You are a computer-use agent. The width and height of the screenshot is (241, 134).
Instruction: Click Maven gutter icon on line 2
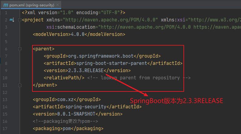[12, 20]
